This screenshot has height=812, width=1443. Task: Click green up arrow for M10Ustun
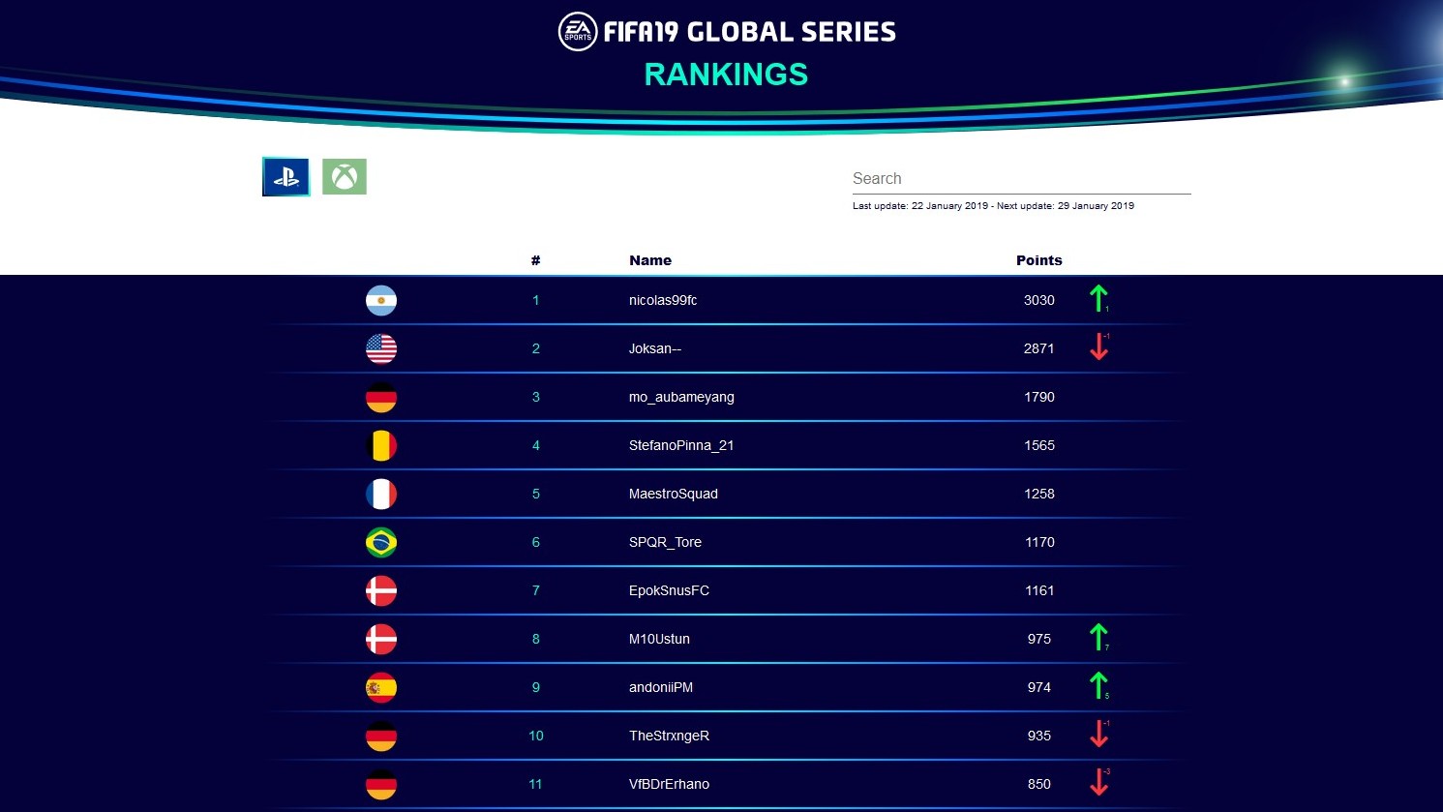[x=1098, y=637]
